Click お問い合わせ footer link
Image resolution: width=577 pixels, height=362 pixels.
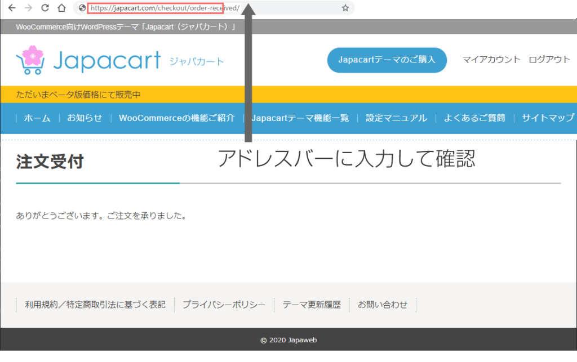[383, 305]
